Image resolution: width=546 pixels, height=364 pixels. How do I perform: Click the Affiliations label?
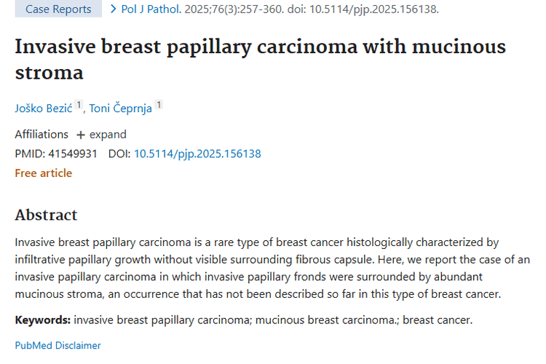[41, 135]
